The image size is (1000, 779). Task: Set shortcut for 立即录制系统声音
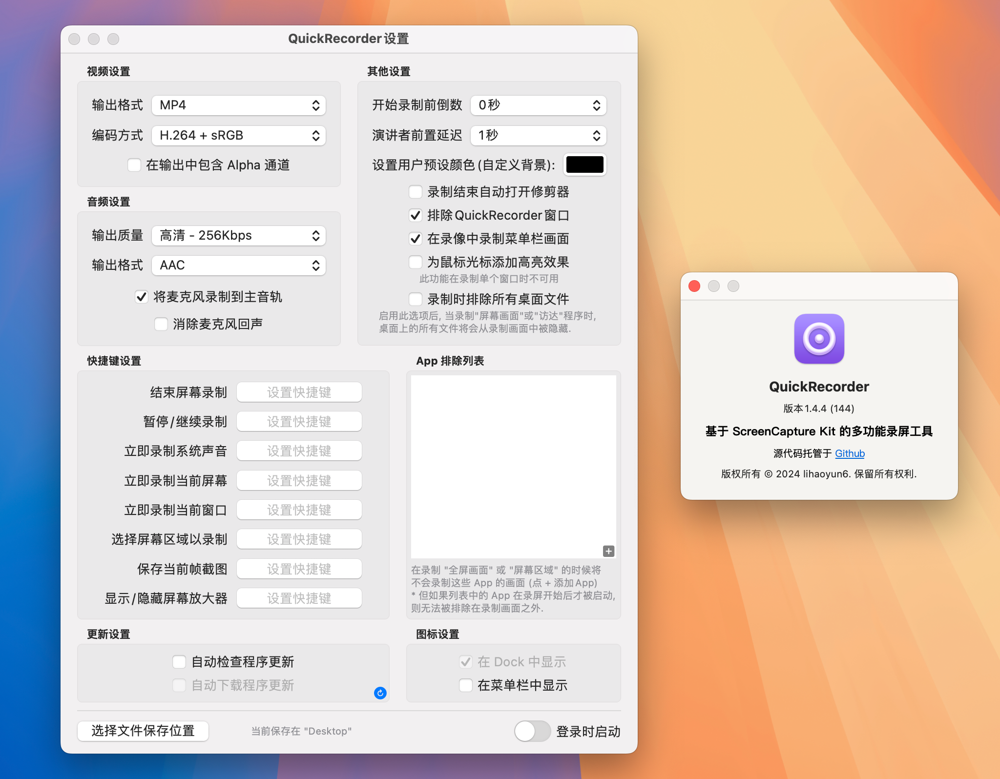299,451
